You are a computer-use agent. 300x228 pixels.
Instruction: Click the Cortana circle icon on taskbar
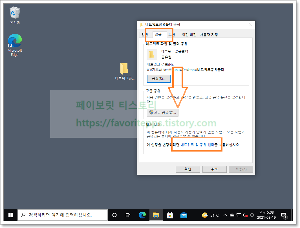[x=114, y=215]
